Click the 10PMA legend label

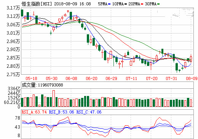click(x=118, y=4)
